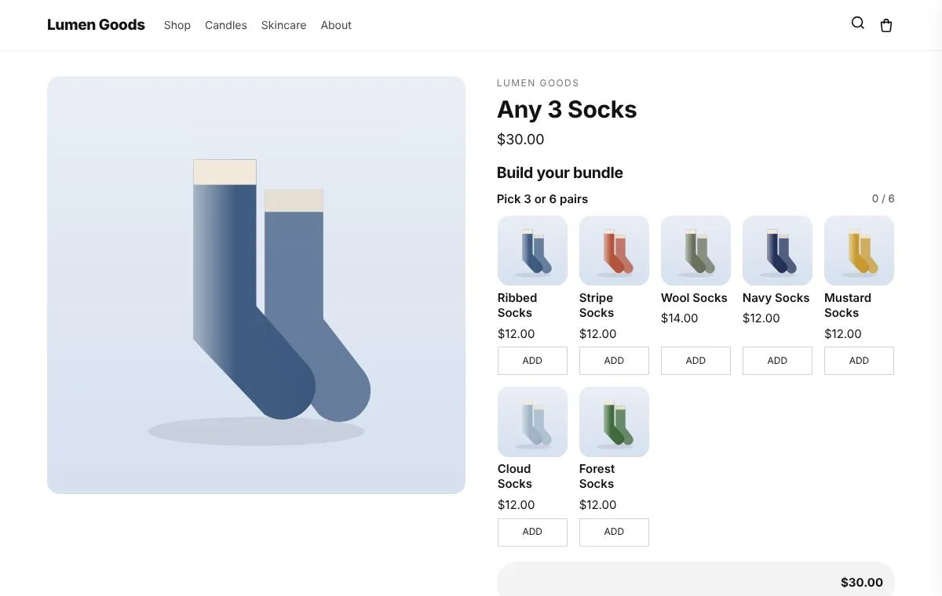Viewport: 942px width, 596px height.
Task: Add Navy Socks to the bundle
Action: 777,361
